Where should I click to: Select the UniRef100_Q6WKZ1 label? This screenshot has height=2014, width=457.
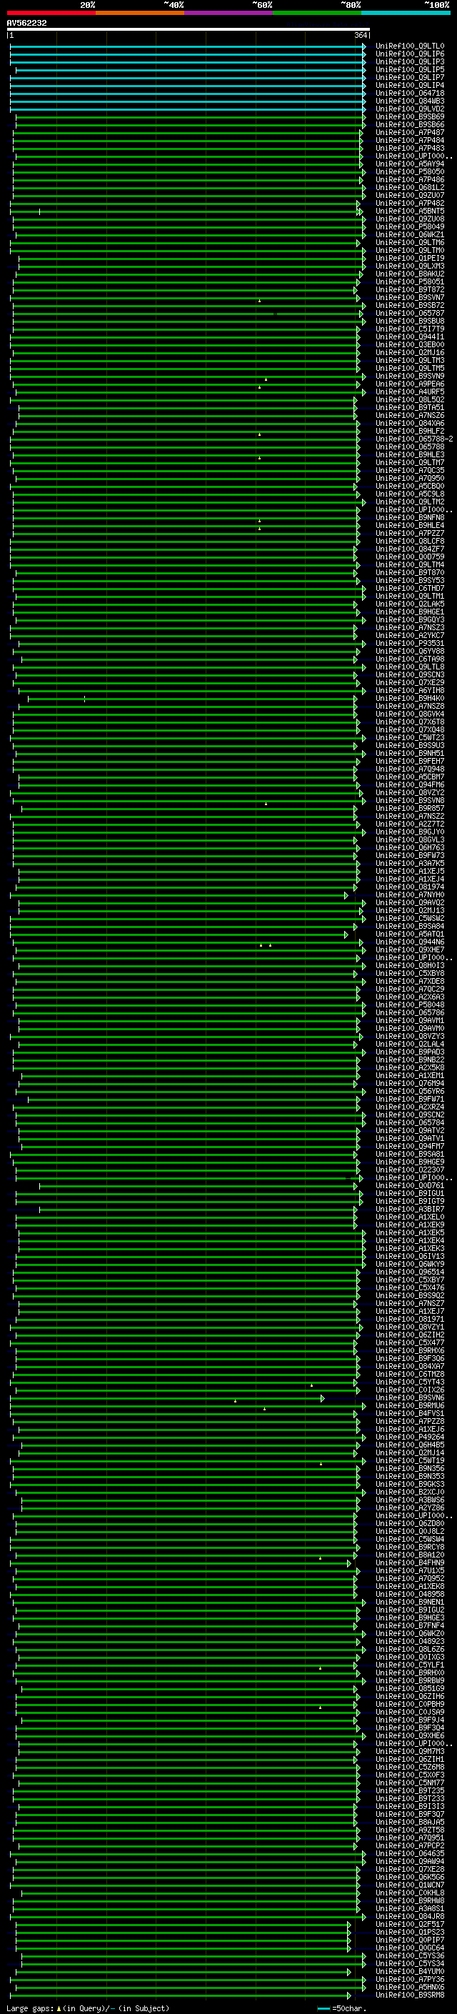click(x=410, y=234)
